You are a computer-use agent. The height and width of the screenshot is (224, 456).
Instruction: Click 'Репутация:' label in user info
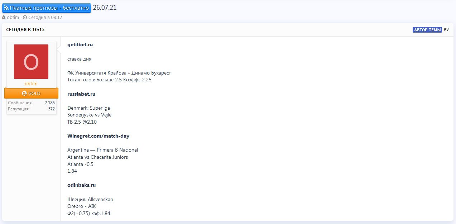[x=19, y=109]
